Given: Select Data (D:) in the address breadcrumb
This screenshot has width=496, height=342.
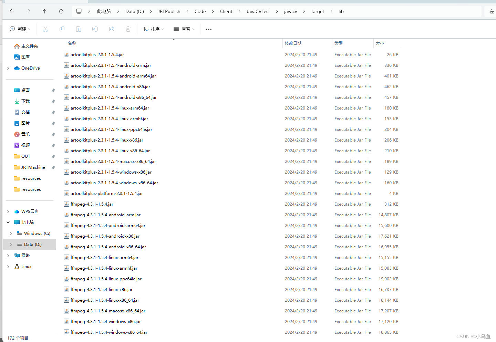Looking at the screenshot, I should click(x=135, y=11).
